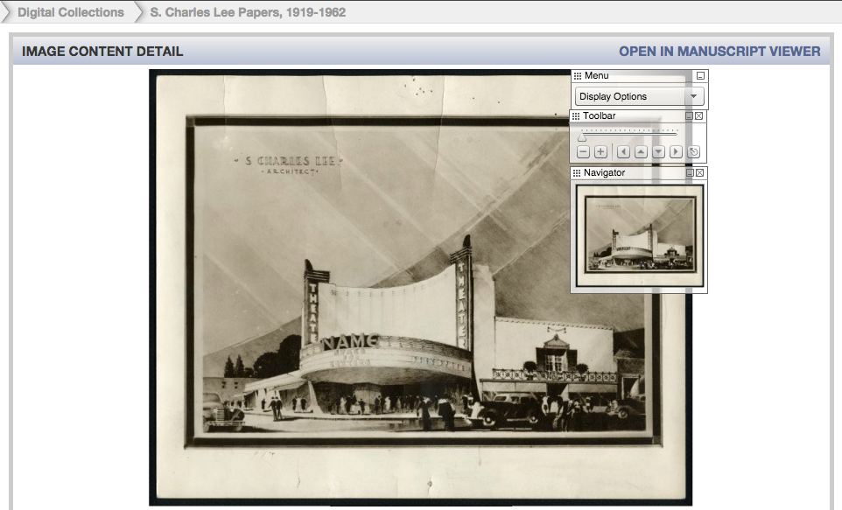Click the zoom slider handle

pyautogui.click(x=582, y=137)
